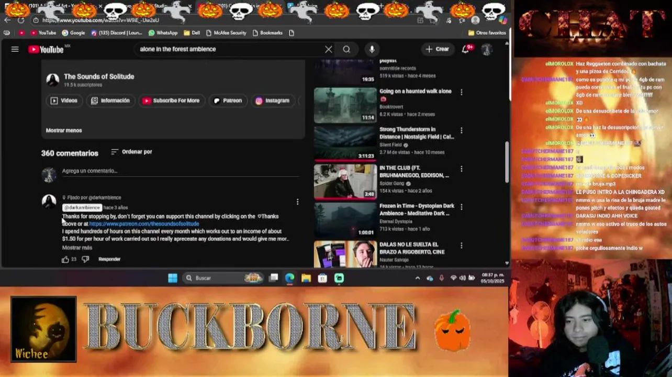Open the Wi-Fi network icon in the tray
This screenshot has height=377, width=672.
pos(453,278)
